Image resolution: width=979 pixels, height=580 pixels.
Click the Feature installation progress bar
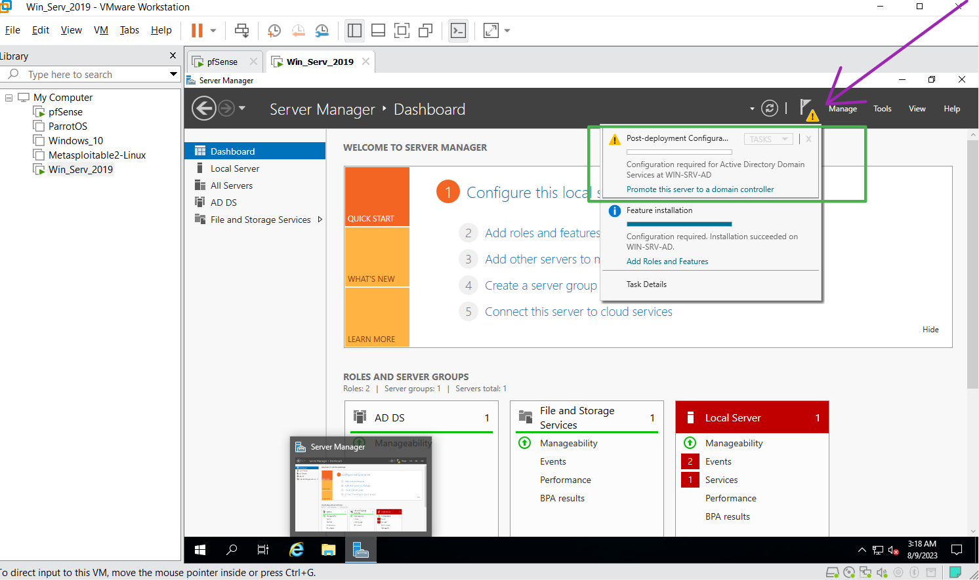pyautogui.click(x=679, y=224)
